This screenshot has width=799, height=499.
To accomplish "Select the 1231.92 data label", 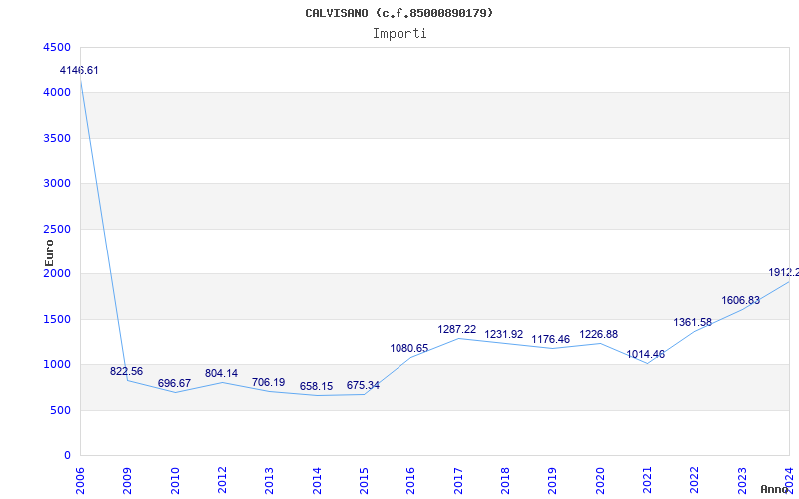I will pos(504,335).
